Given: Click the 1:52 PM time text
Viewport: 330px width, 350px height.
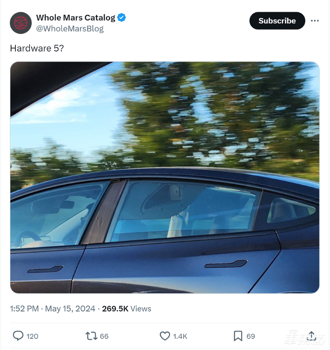Looking at the screenshot, I should click(x=24, y=308).
